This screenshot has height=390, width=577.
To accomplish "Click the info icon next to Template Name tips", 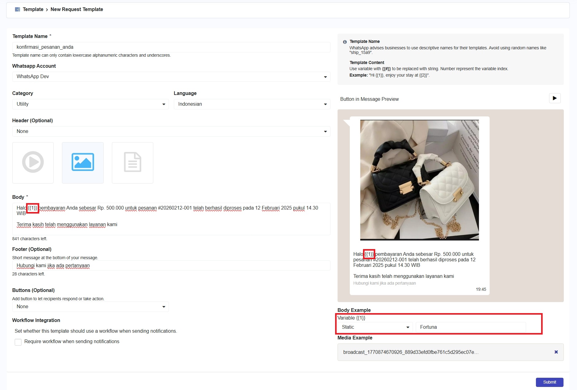I will tap(345, 42).
